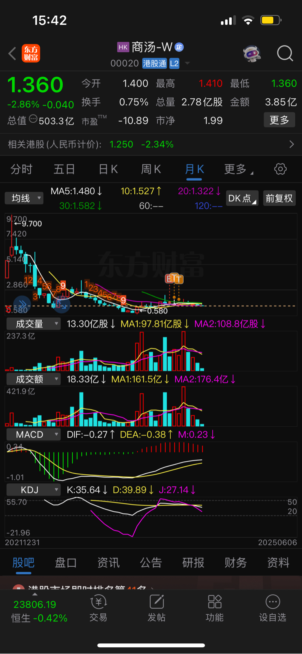Image resolution: width=302 pixels, height=654 pixels.
Task: Open the 东方财富 logo badge
Action: [31, 53]
